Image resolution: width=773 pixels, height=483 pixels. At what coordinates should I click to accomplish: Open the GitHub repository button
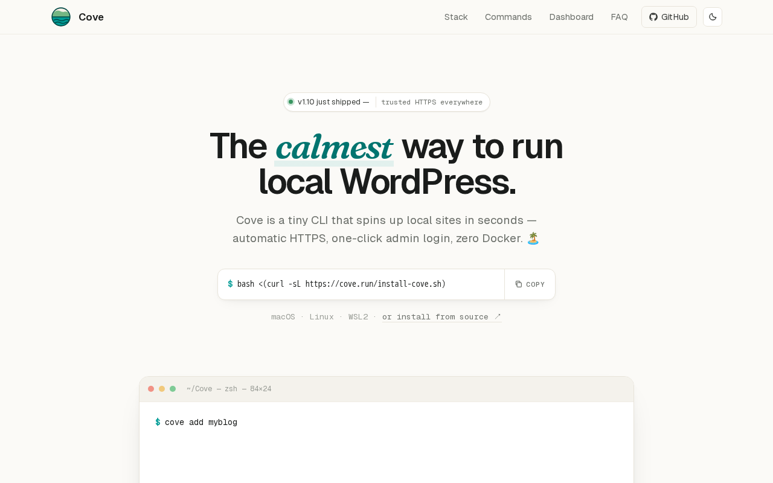click(x=669, y=17)
